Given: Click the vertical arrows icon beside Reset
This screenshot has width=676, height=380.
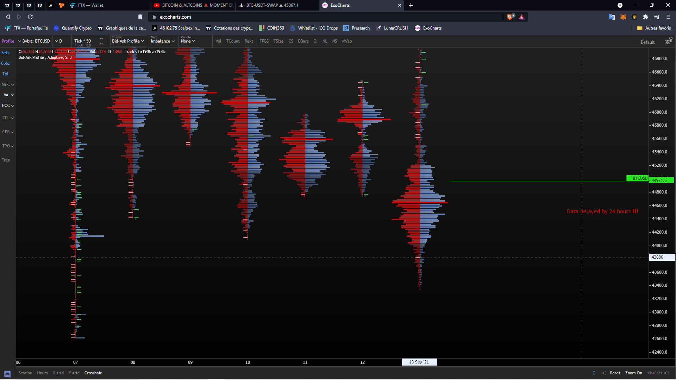Looking at the screenshot, I should click(594, 373).
